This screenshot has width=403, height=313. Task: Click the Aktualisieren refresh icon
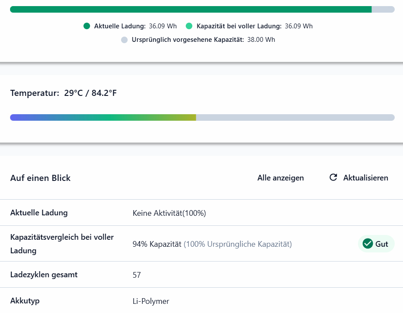tap(334, 177)
